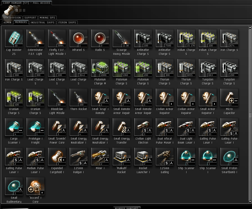Select Uranium Charge S stack of 400
Viewport: 252px width, 209px height.
[x=14, y=98]
